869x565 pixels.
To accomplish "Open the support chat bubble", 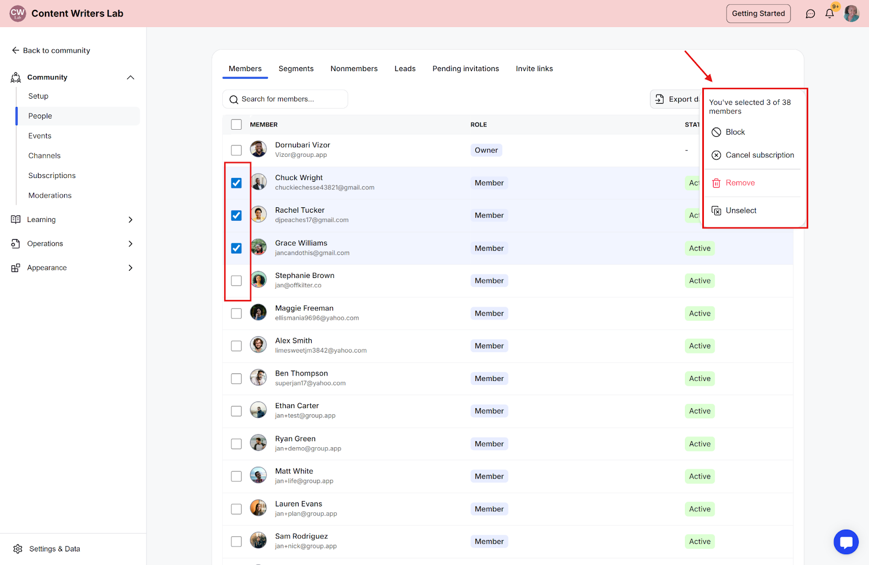I will click(x=846, y=542).
